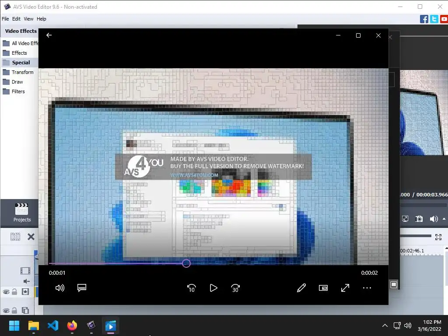Screen dimensions: 448x336
Task: Play the video in the player
Action: (x=213, y=288)
